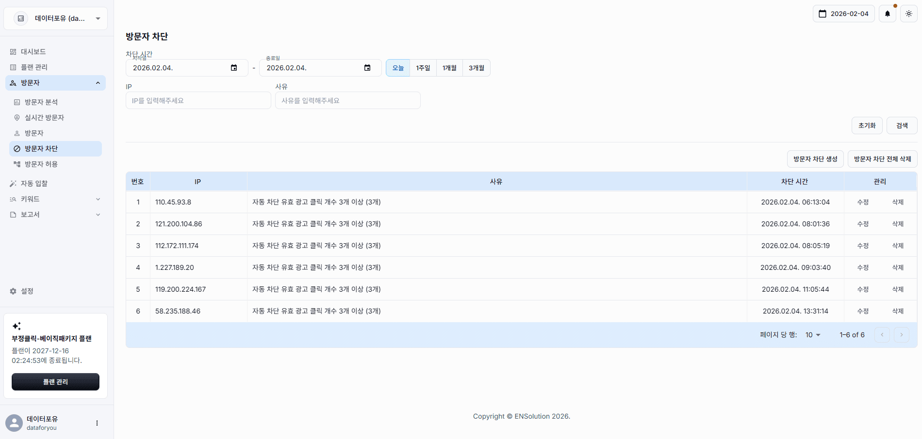
Task: Go to next page arrow in table footer
Action: 901,335
